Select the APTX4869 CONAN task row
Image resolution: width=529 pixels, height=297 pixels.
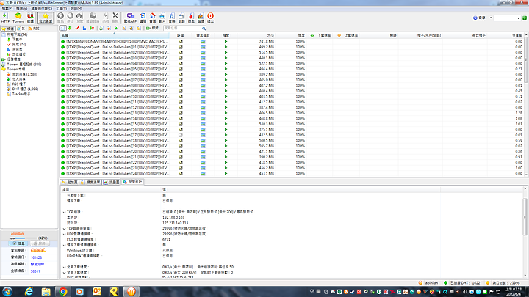coord(292,41)
